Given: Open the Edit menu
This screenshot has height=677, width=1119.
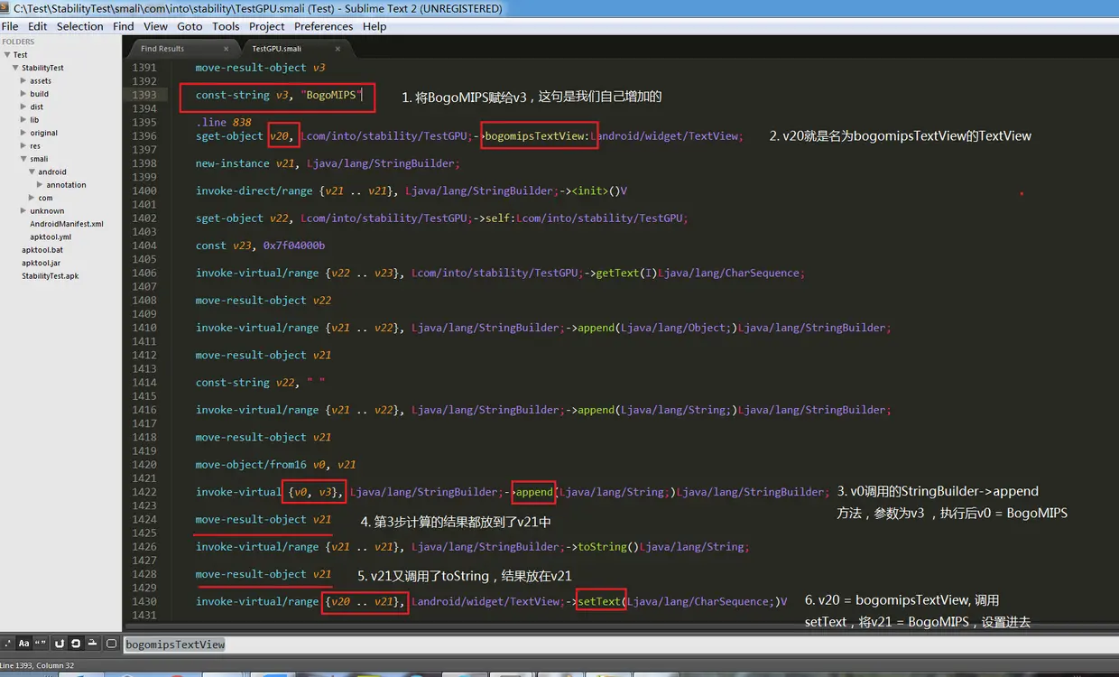Looking at the screenshot, I should pos(37,26).
